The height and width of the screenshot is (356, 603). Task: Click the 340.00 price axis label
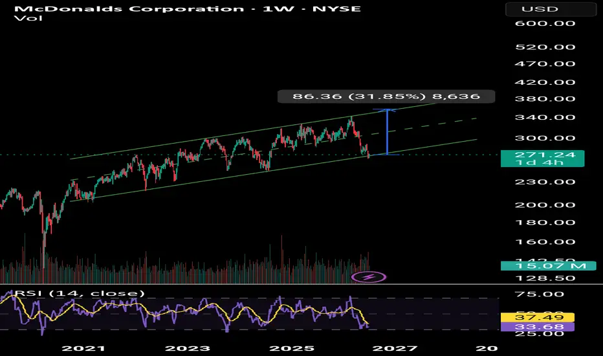(545, 117)
